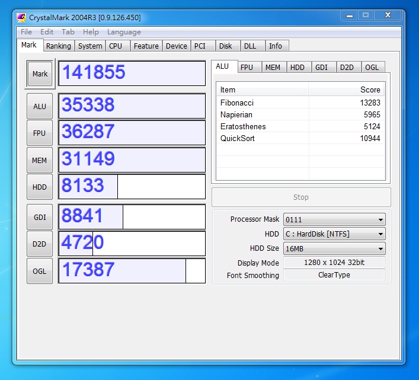Switch to the Device tab
Image resolution: width=419 pixels, height=380 pixels.
click(x=177, y=46)
